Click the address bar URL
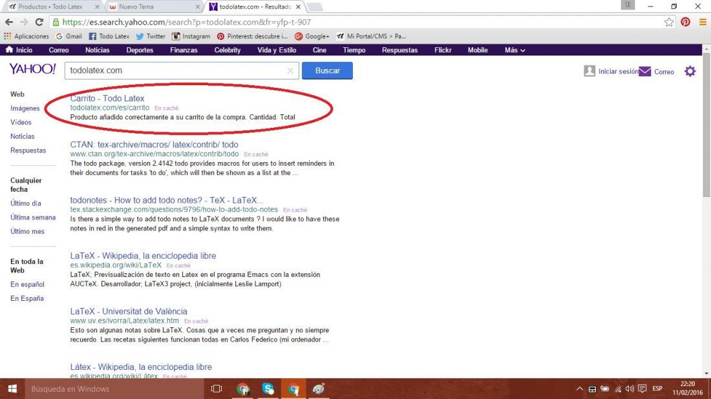Screen dimensions: 711x399 point(186,22)
